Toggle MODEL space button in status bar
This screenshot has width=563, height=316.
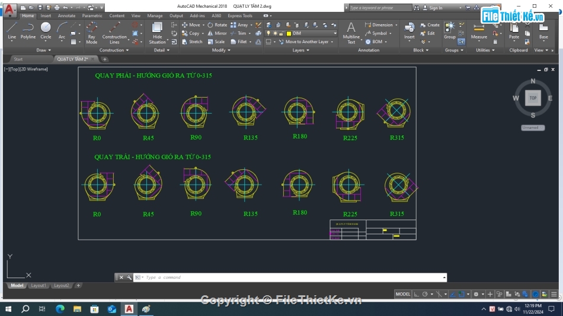(402, 294)
